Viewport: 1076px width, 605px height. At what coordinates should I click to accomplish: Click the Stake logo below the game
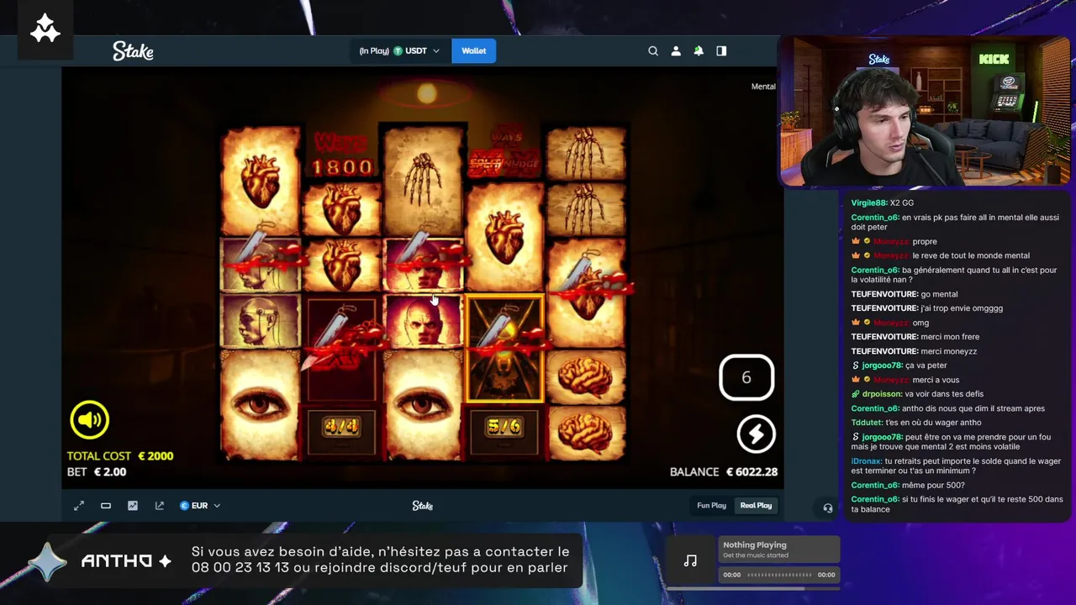(x=423, y=506)
